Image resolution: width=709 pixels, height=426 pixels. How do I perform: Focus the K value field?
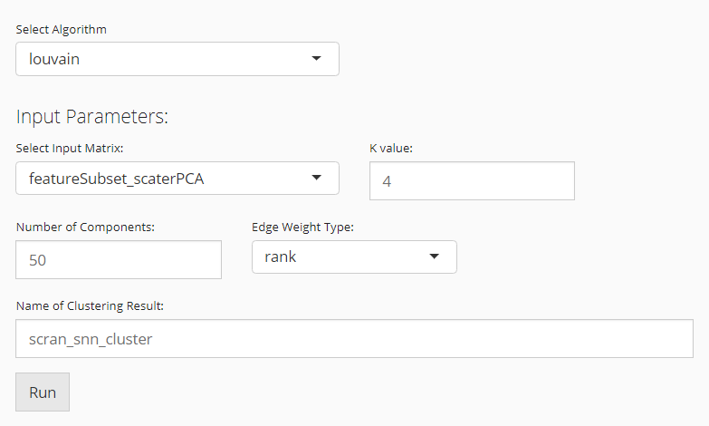[472, 181]
